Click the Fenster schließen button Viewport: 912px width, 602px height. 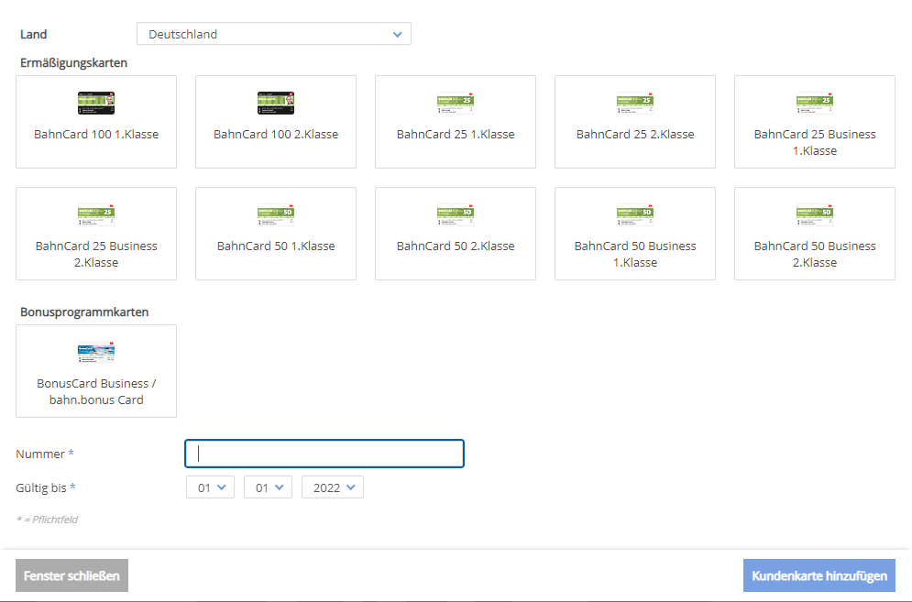coord(72,575)
